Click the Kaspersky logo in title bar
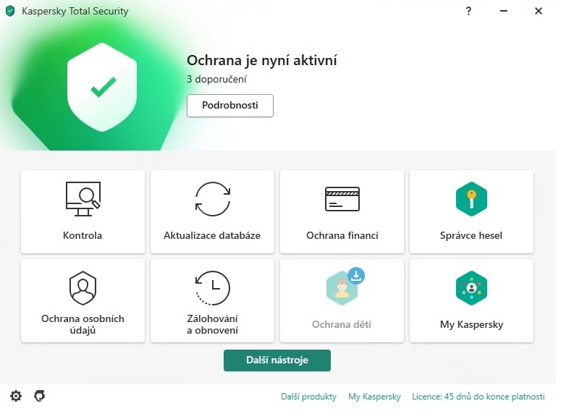Viewport: 561px width, 414px height. coord(10,11)
